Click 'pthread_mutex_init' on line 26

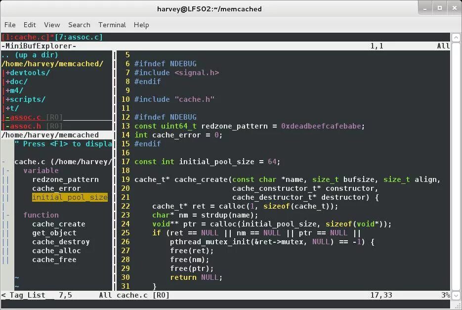[210, 242]
